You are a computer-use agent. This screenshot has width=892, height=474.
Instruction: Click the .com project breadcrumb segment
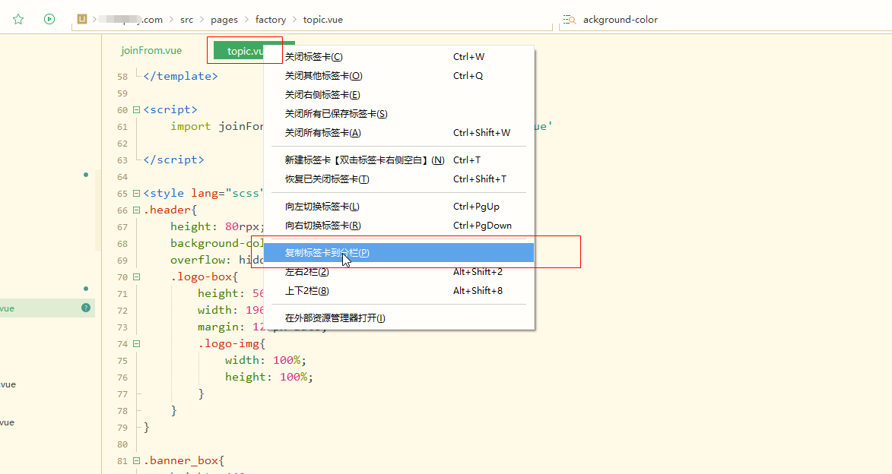tap(131, 19)
